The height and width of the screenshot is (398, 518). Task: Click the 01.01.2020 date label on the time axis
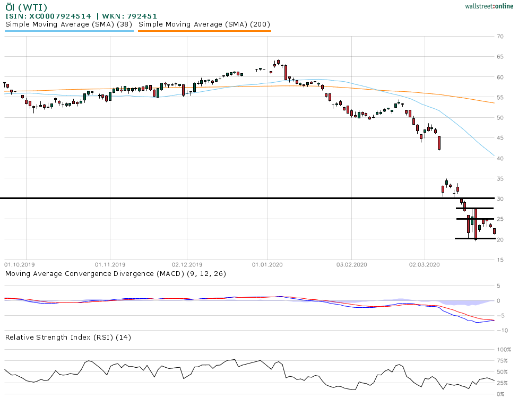267,264
